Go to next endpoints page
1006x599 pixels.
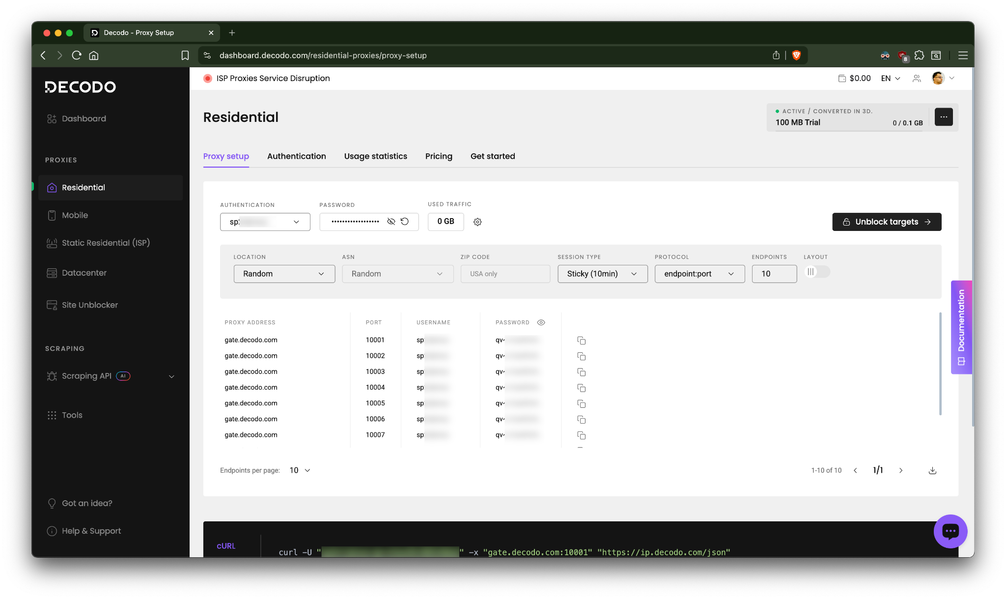(901, 471)
